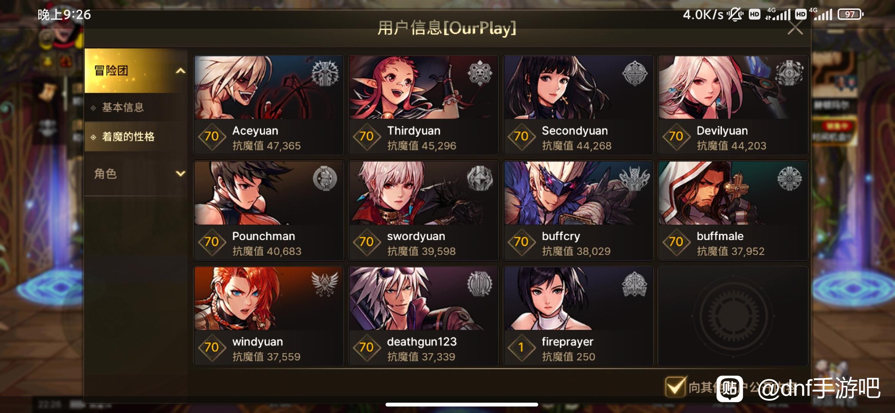
Task: Click class emblem on deathgun123 card
Action: point(480,284)
